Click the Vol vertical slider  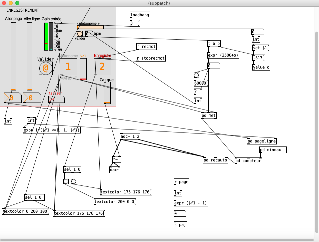tap(83, 69)
